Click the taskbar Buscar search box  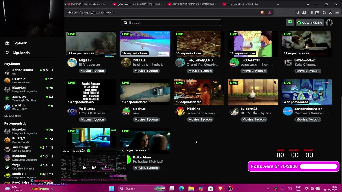(142, 189)
